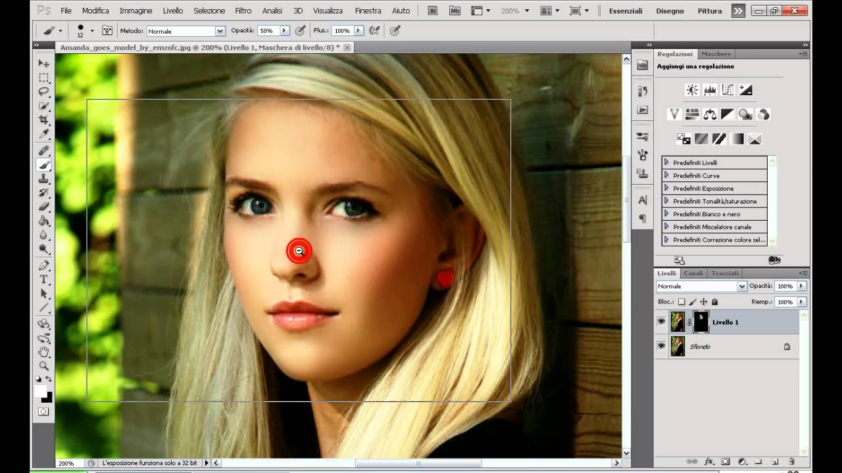This screenshot has width=842, height=473.
Task: Select the Rectangular Marquee tool
Action: pyautogui.click(x=43, y=78)
